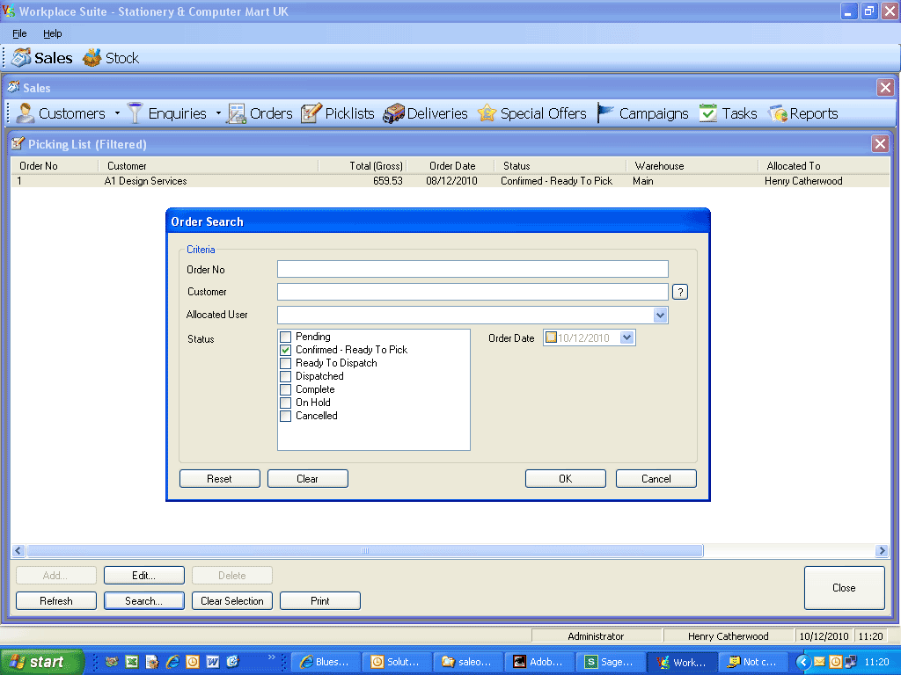
Task: Switch to the Adob... taskbar window
Action: [539, 662]
